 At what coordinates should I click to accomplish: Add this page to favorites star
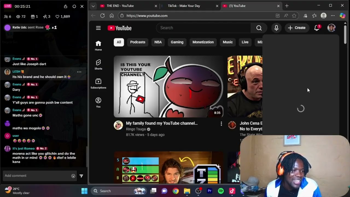click(294, 16)
